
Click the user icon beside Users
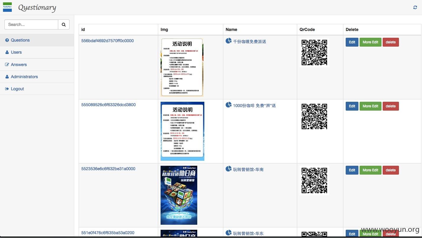(7, 52)
